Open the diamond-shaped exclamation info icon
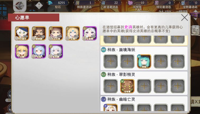 (39, 6)
